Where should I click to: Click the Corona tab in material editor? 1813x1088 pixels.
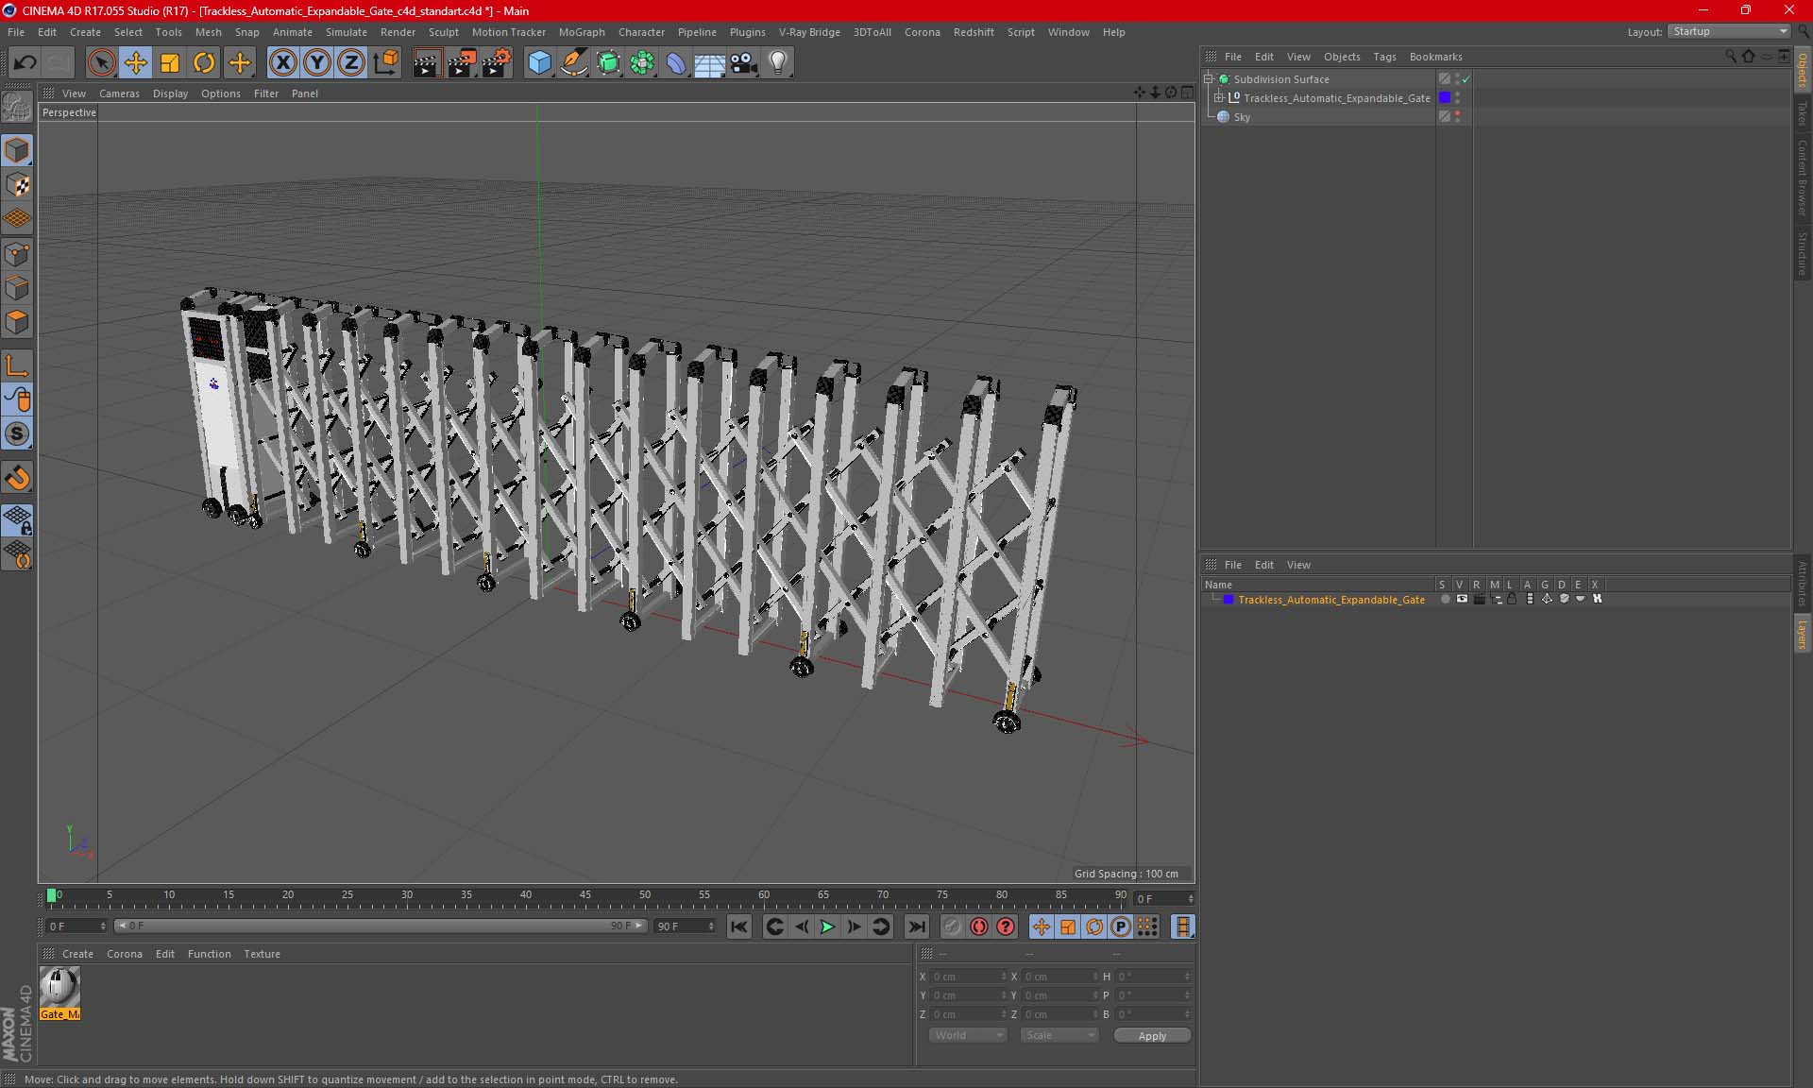click(x=125, y=953)
